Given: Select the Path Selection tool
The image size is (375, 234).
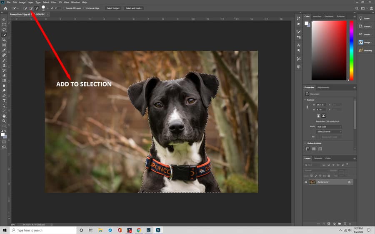Looking at the screenshot, I should 4,106.
